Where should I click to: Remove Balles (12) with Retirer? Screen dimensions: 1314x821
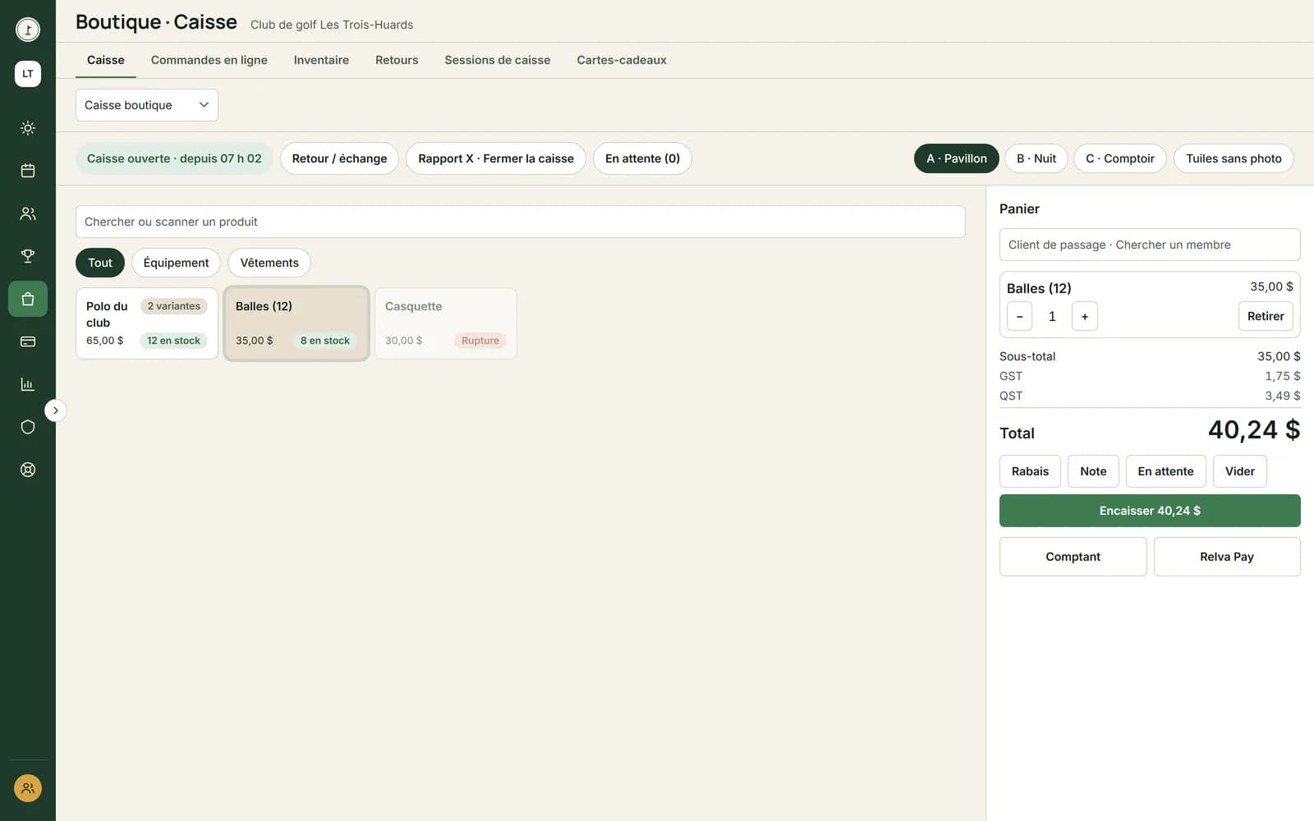coord(1266,316)
